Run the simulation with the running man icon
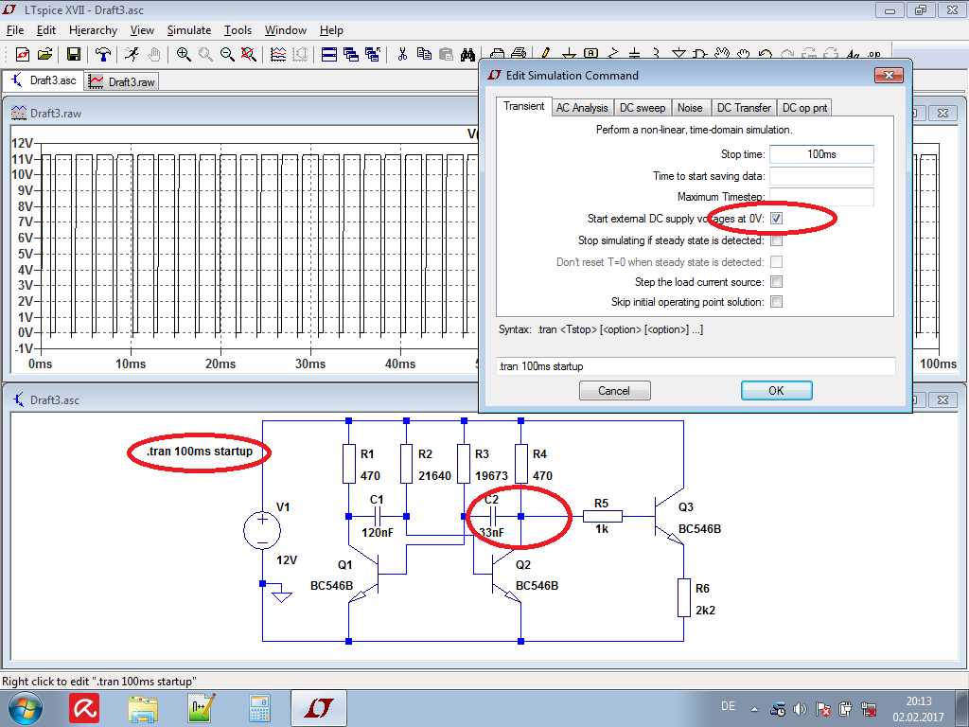This screenshot has width=969, height=727. coord(132,54)
